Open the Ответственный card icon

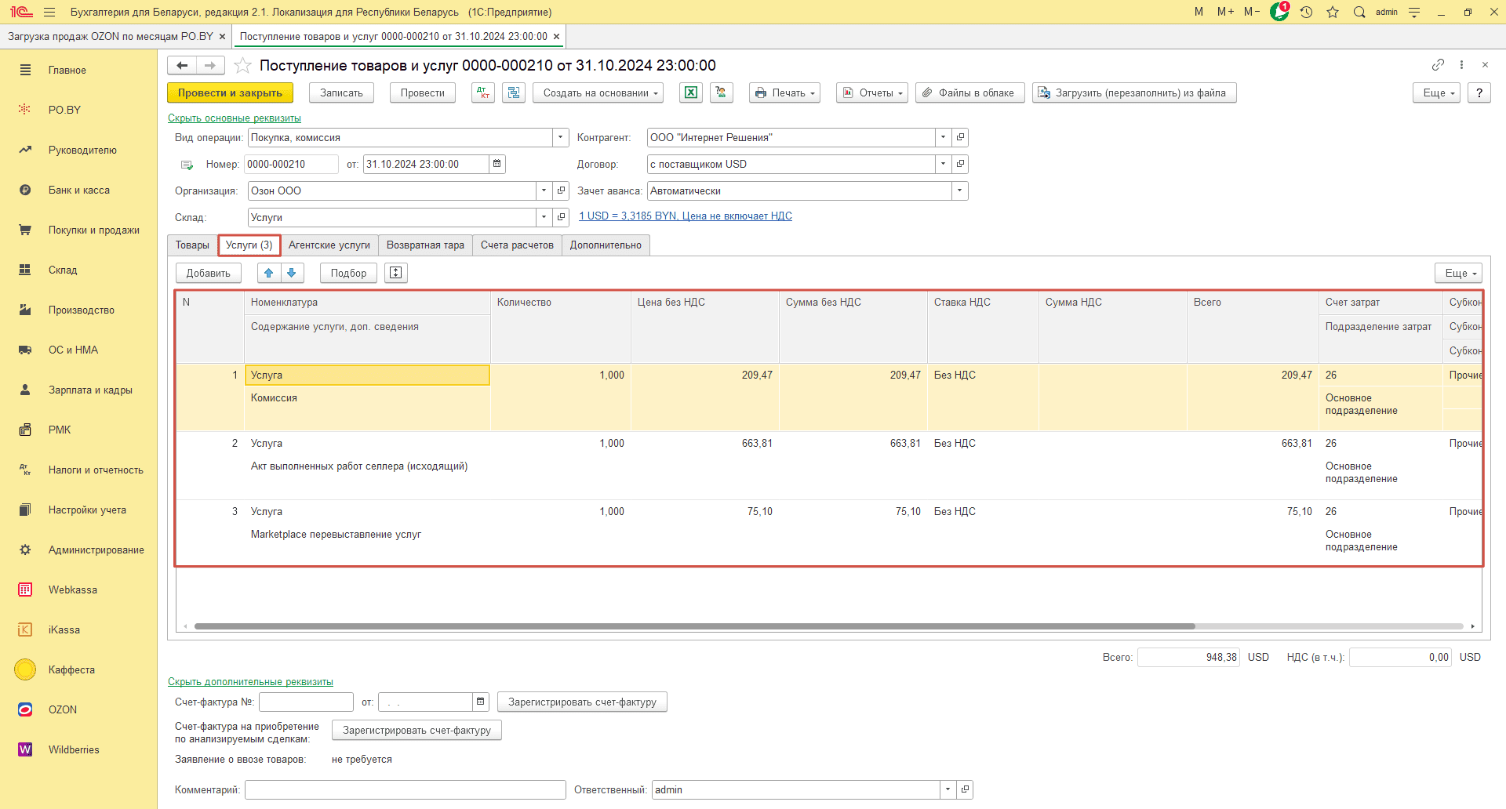(x=965, y=789)
